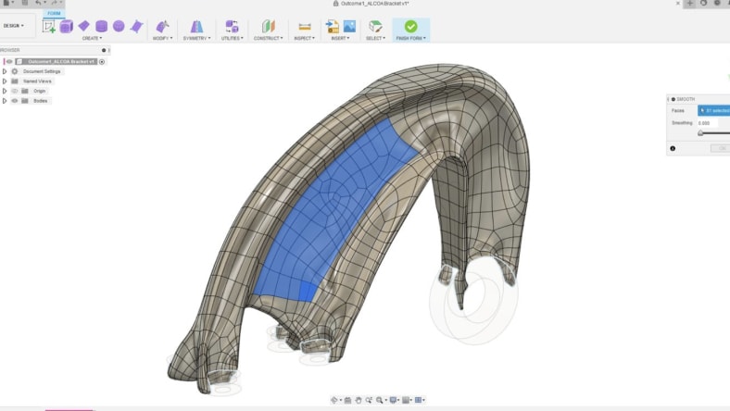Viewport: 730px width, 411px height.
Task: Click the Select tool icon
Action: click(375, 27)
